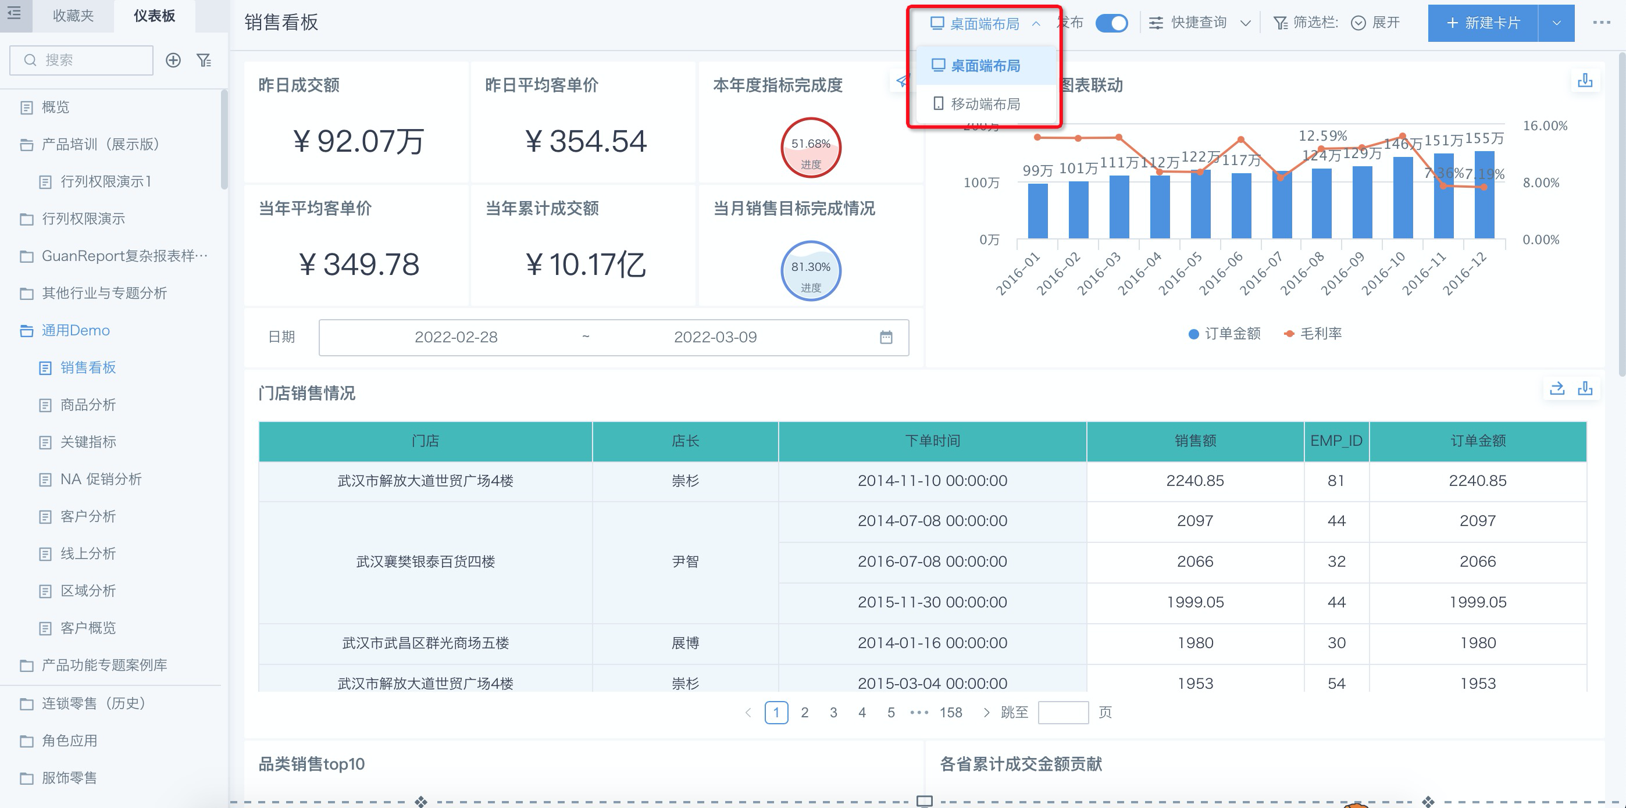Select the 销售看板 page in sidebar
The image size is (1626, 808).
click(88, 368)
